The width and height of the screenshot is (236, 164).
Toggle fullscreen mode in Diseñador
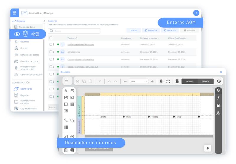click(x=168, y=81)
